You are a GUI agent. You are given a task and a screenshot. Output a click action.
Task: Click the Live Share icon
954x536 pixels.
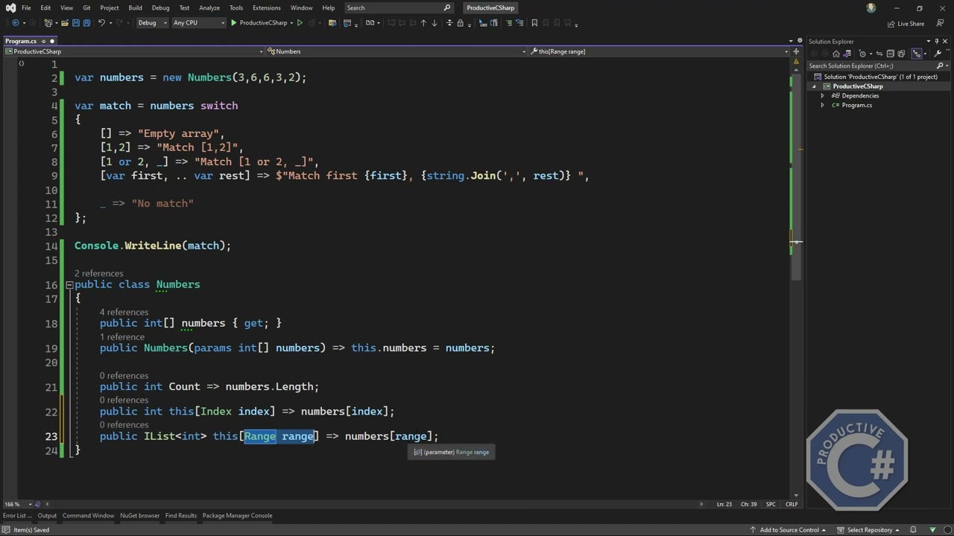point(906,24)
